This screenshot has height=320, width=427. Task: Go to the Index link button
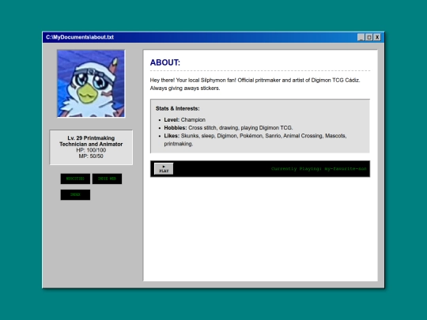[x=75, y=195]
